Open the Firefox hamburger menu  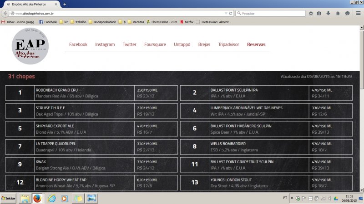pos(358,14)
